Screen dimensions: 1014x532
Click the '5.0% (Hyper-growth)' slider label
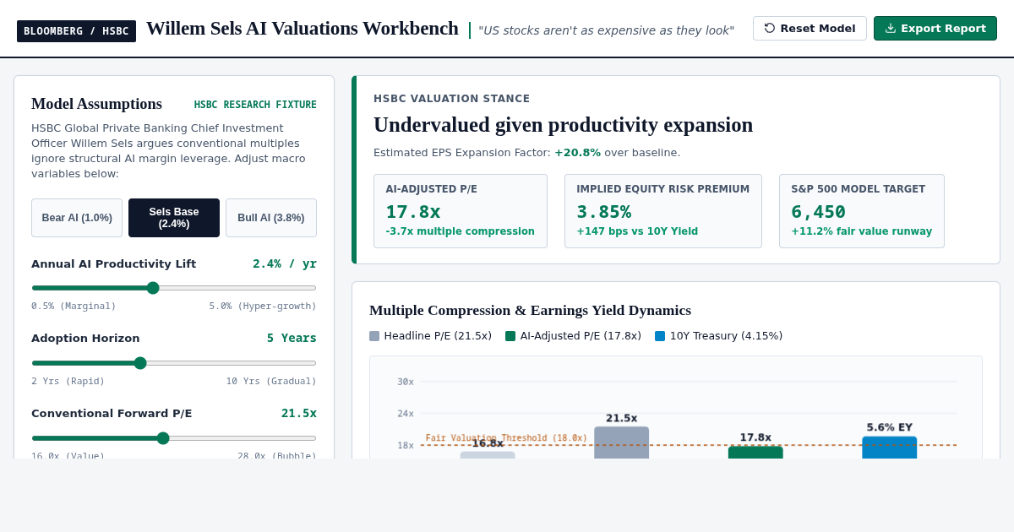click(x=263, y=307)
